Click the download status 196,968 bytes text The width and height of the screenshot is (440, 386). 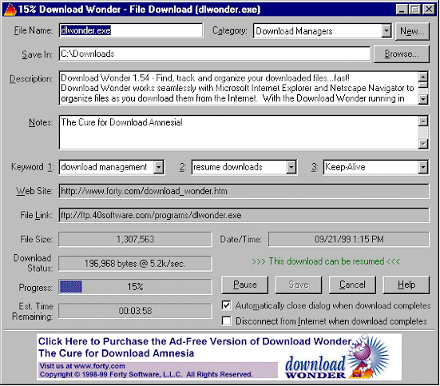135,264
